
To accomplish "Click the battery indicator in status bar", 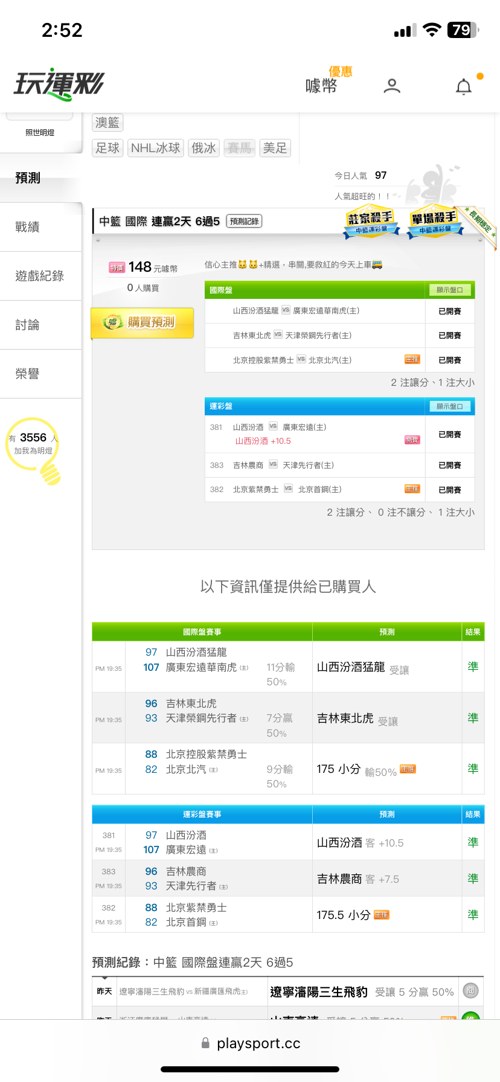I will tap(464, 30).
